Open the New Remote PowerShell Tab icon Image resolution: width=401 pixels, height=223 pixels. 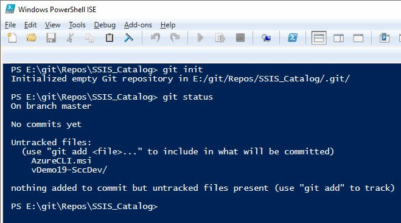click(266, 38)
